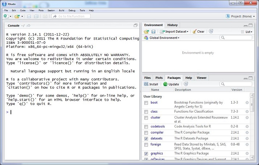Viewport: 259px width, 165px height.
Task: Open the Project: (None) dropdown
Action: click(x=242, y=16)
